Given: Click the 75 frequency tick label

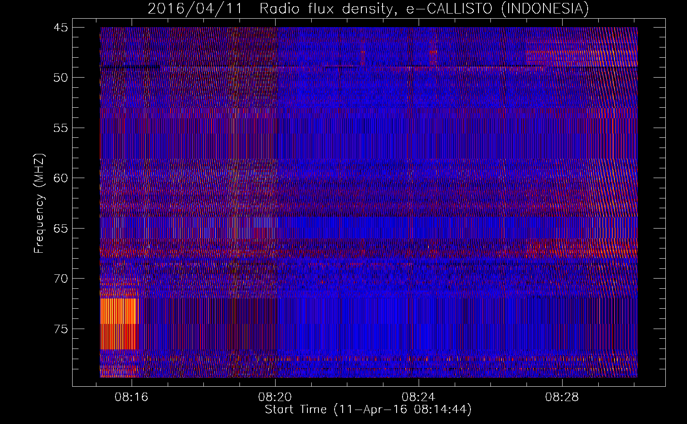Looking at the screenshot, I should (x=61, y=329).
